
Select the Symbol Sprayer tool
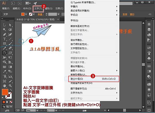(x=4, y=76)
